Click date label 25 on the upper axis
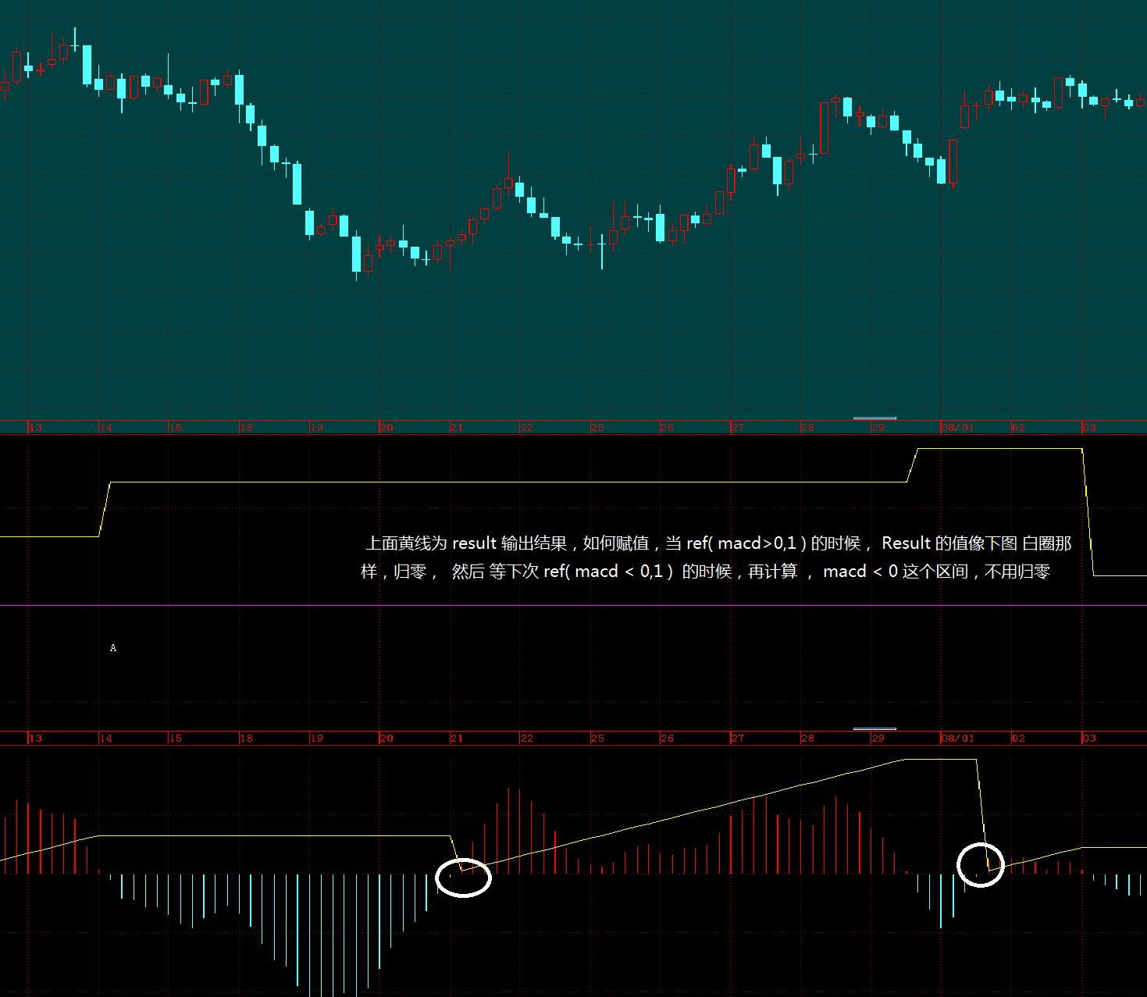The image size is (1147, 997). pos(598,428)
